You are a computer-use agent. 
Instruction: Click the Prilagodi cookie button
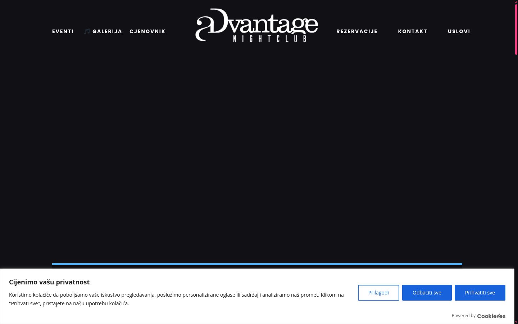click(378, 293)
